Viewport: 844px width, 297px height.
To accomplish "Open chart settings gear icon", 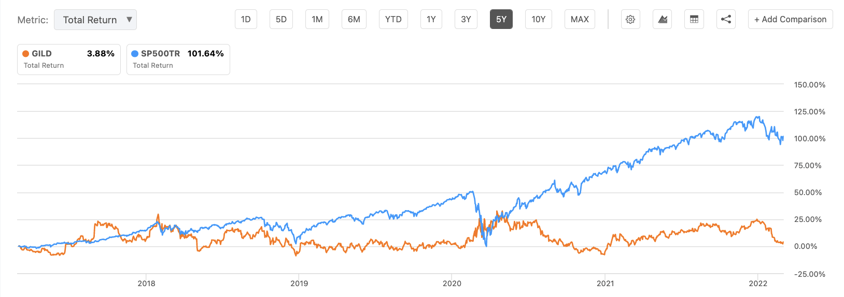I will [x=630, y=20].
